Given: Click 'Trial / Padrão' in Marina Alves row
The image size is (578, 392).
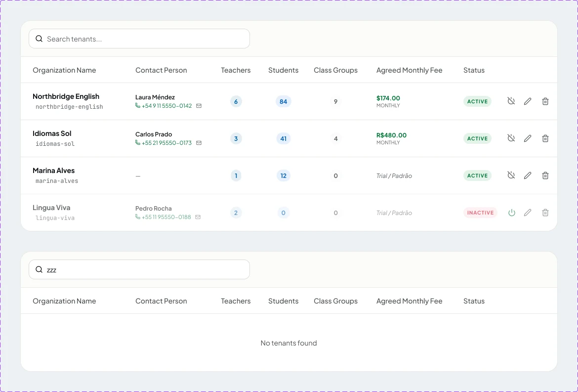Looking at the screenshot, I should pyautogui.click(x=394, y=176).
